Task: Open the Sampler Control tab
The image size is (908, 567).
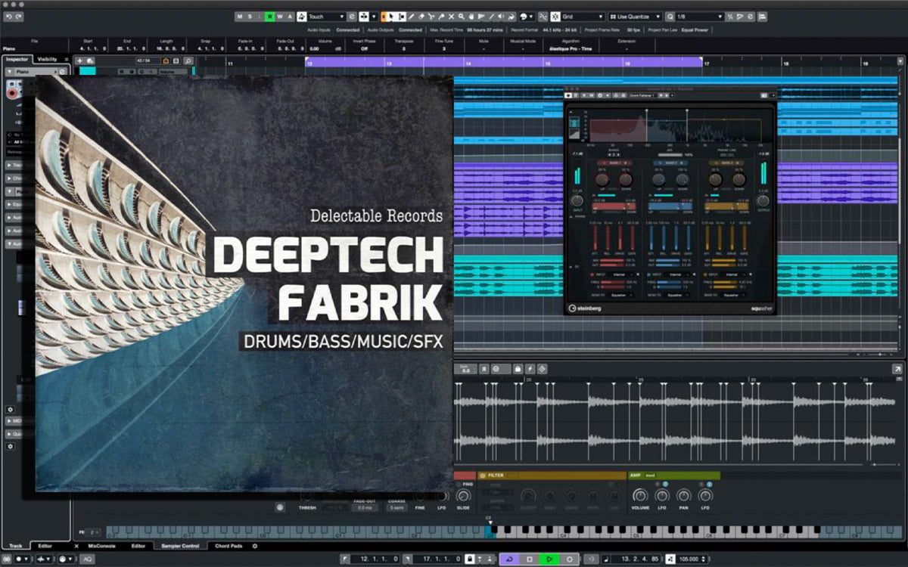Action: [x=180, y=546]
